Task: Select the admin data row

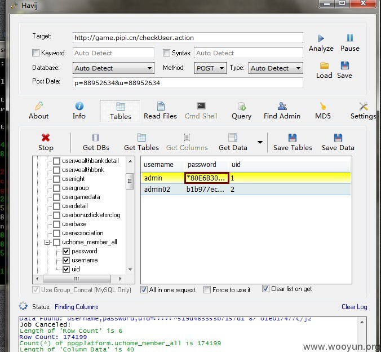Action: coord(246,178)
